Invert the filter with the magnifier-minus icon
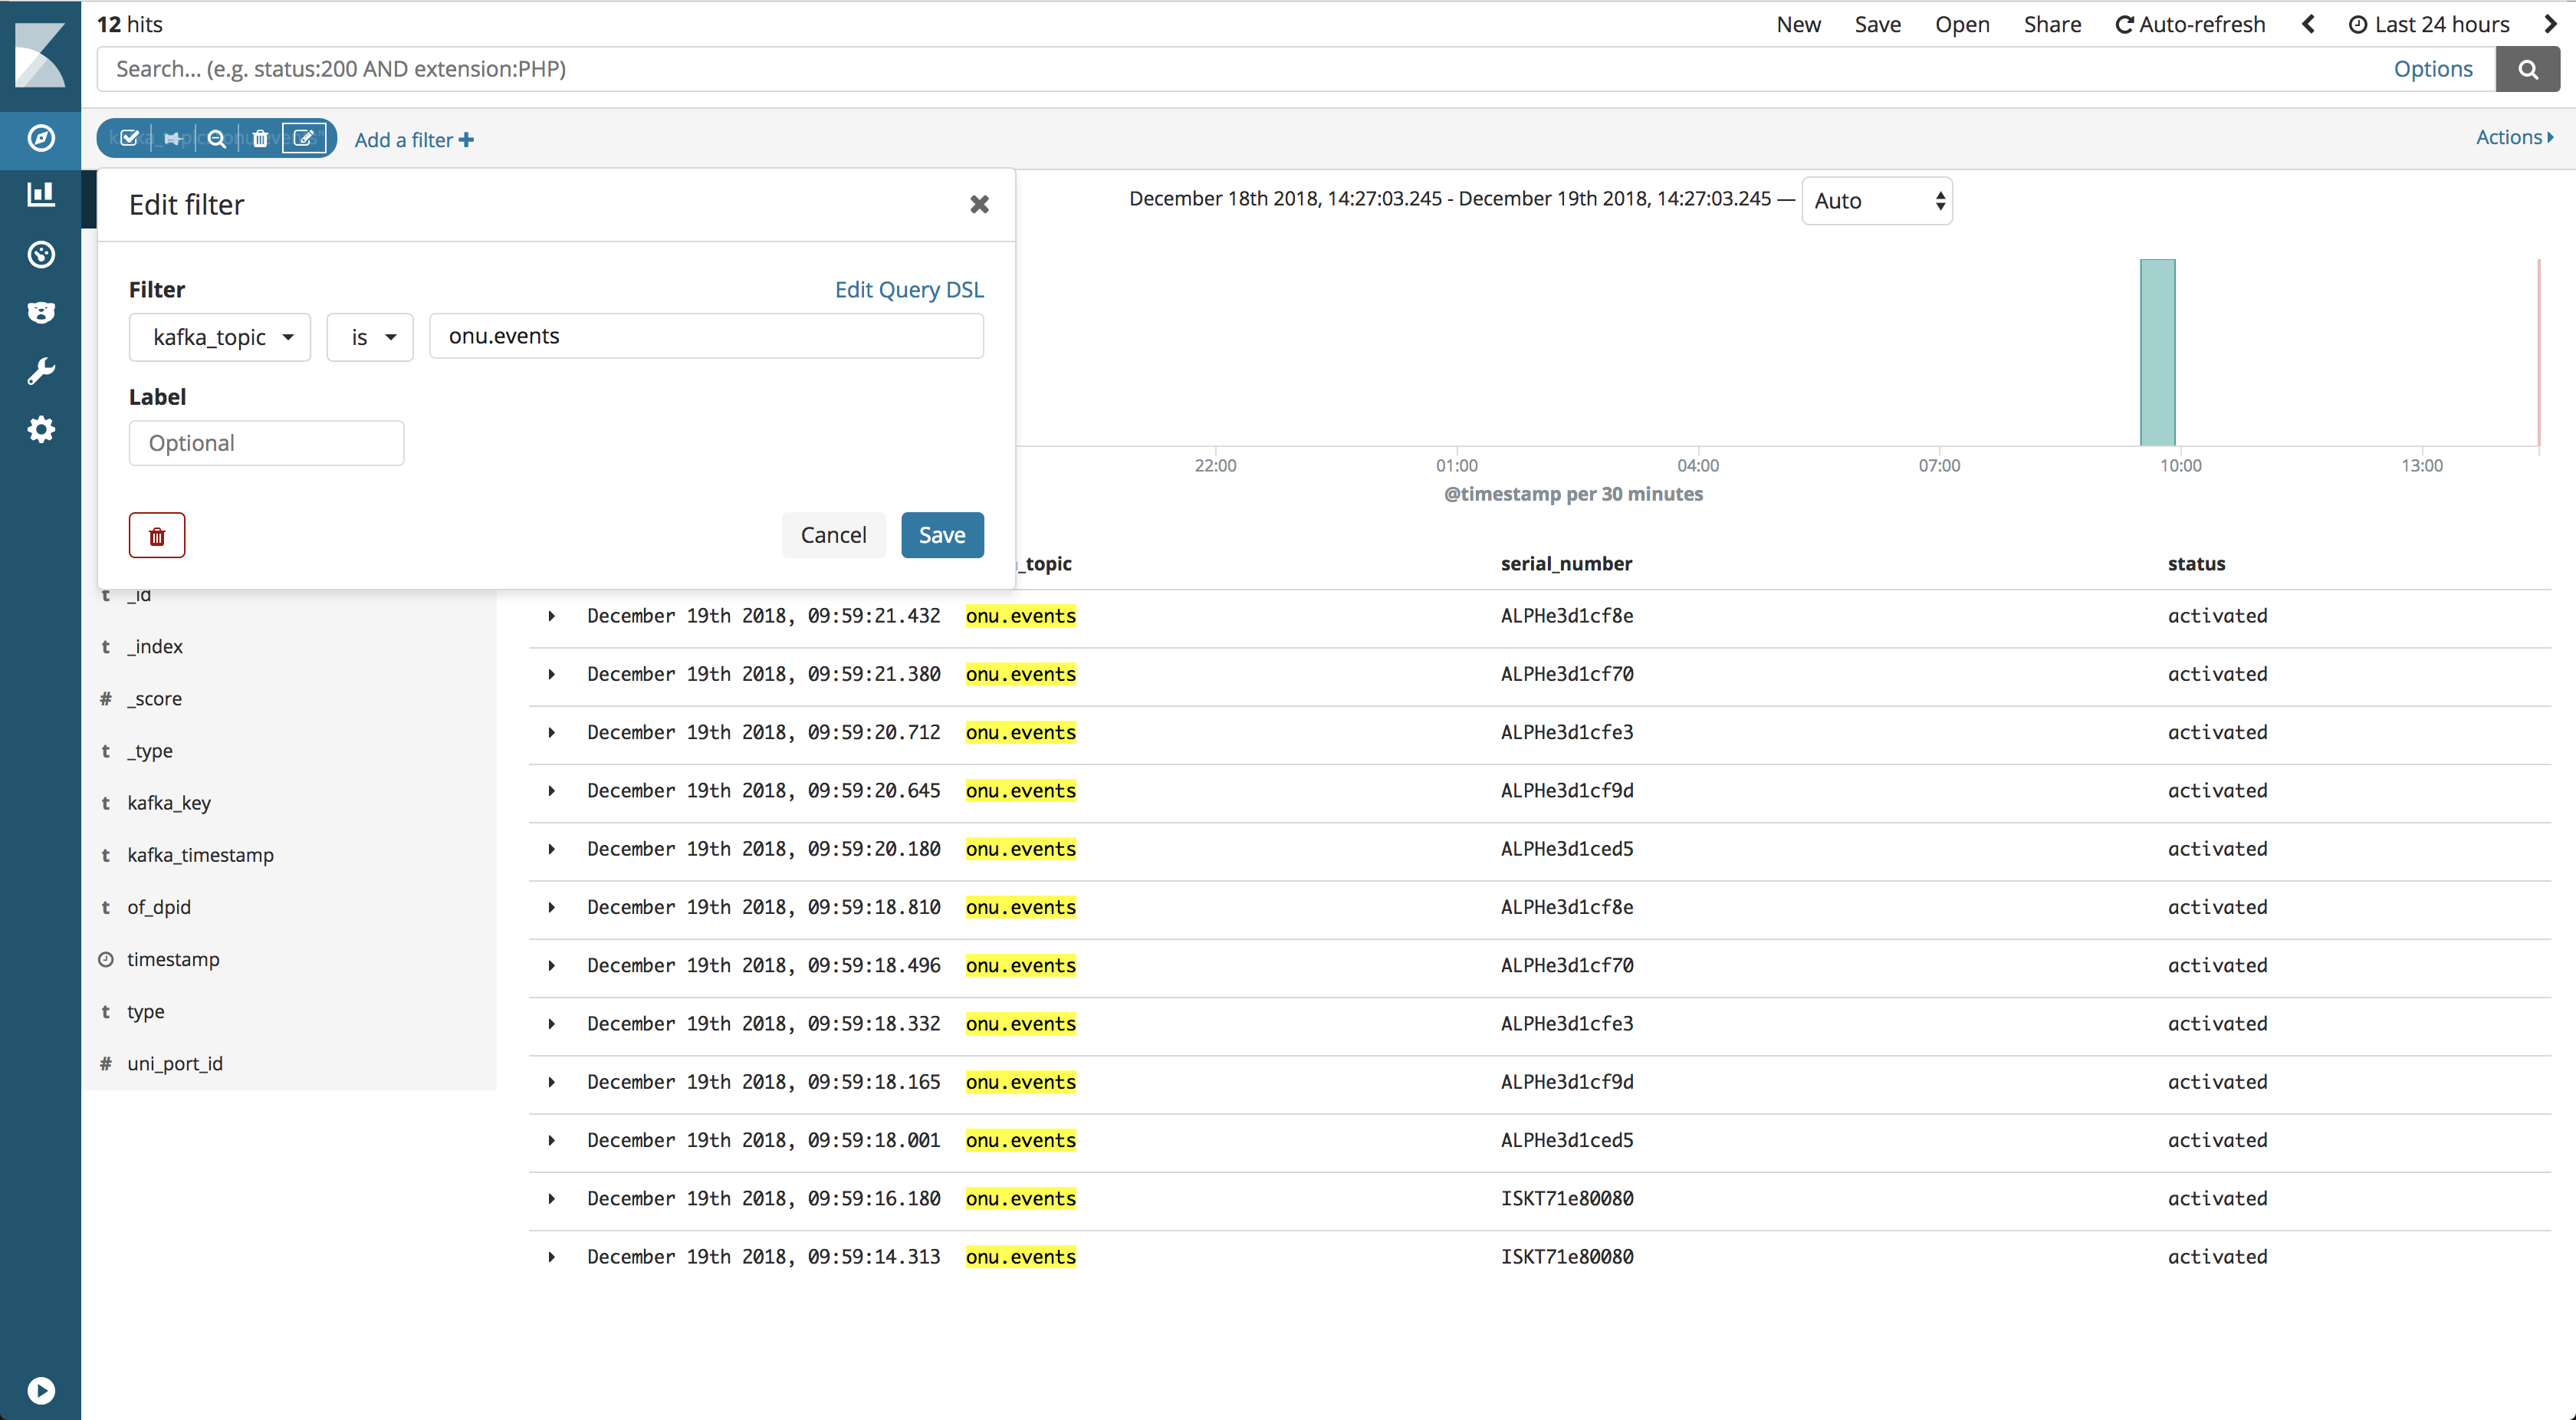 click(217, 138)
